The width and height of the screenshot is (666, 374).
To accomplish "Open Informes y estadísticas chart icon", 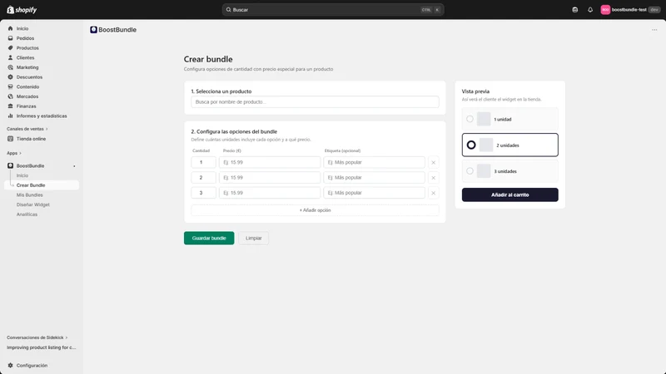I will pyautogui.click(x=10, y=116).
